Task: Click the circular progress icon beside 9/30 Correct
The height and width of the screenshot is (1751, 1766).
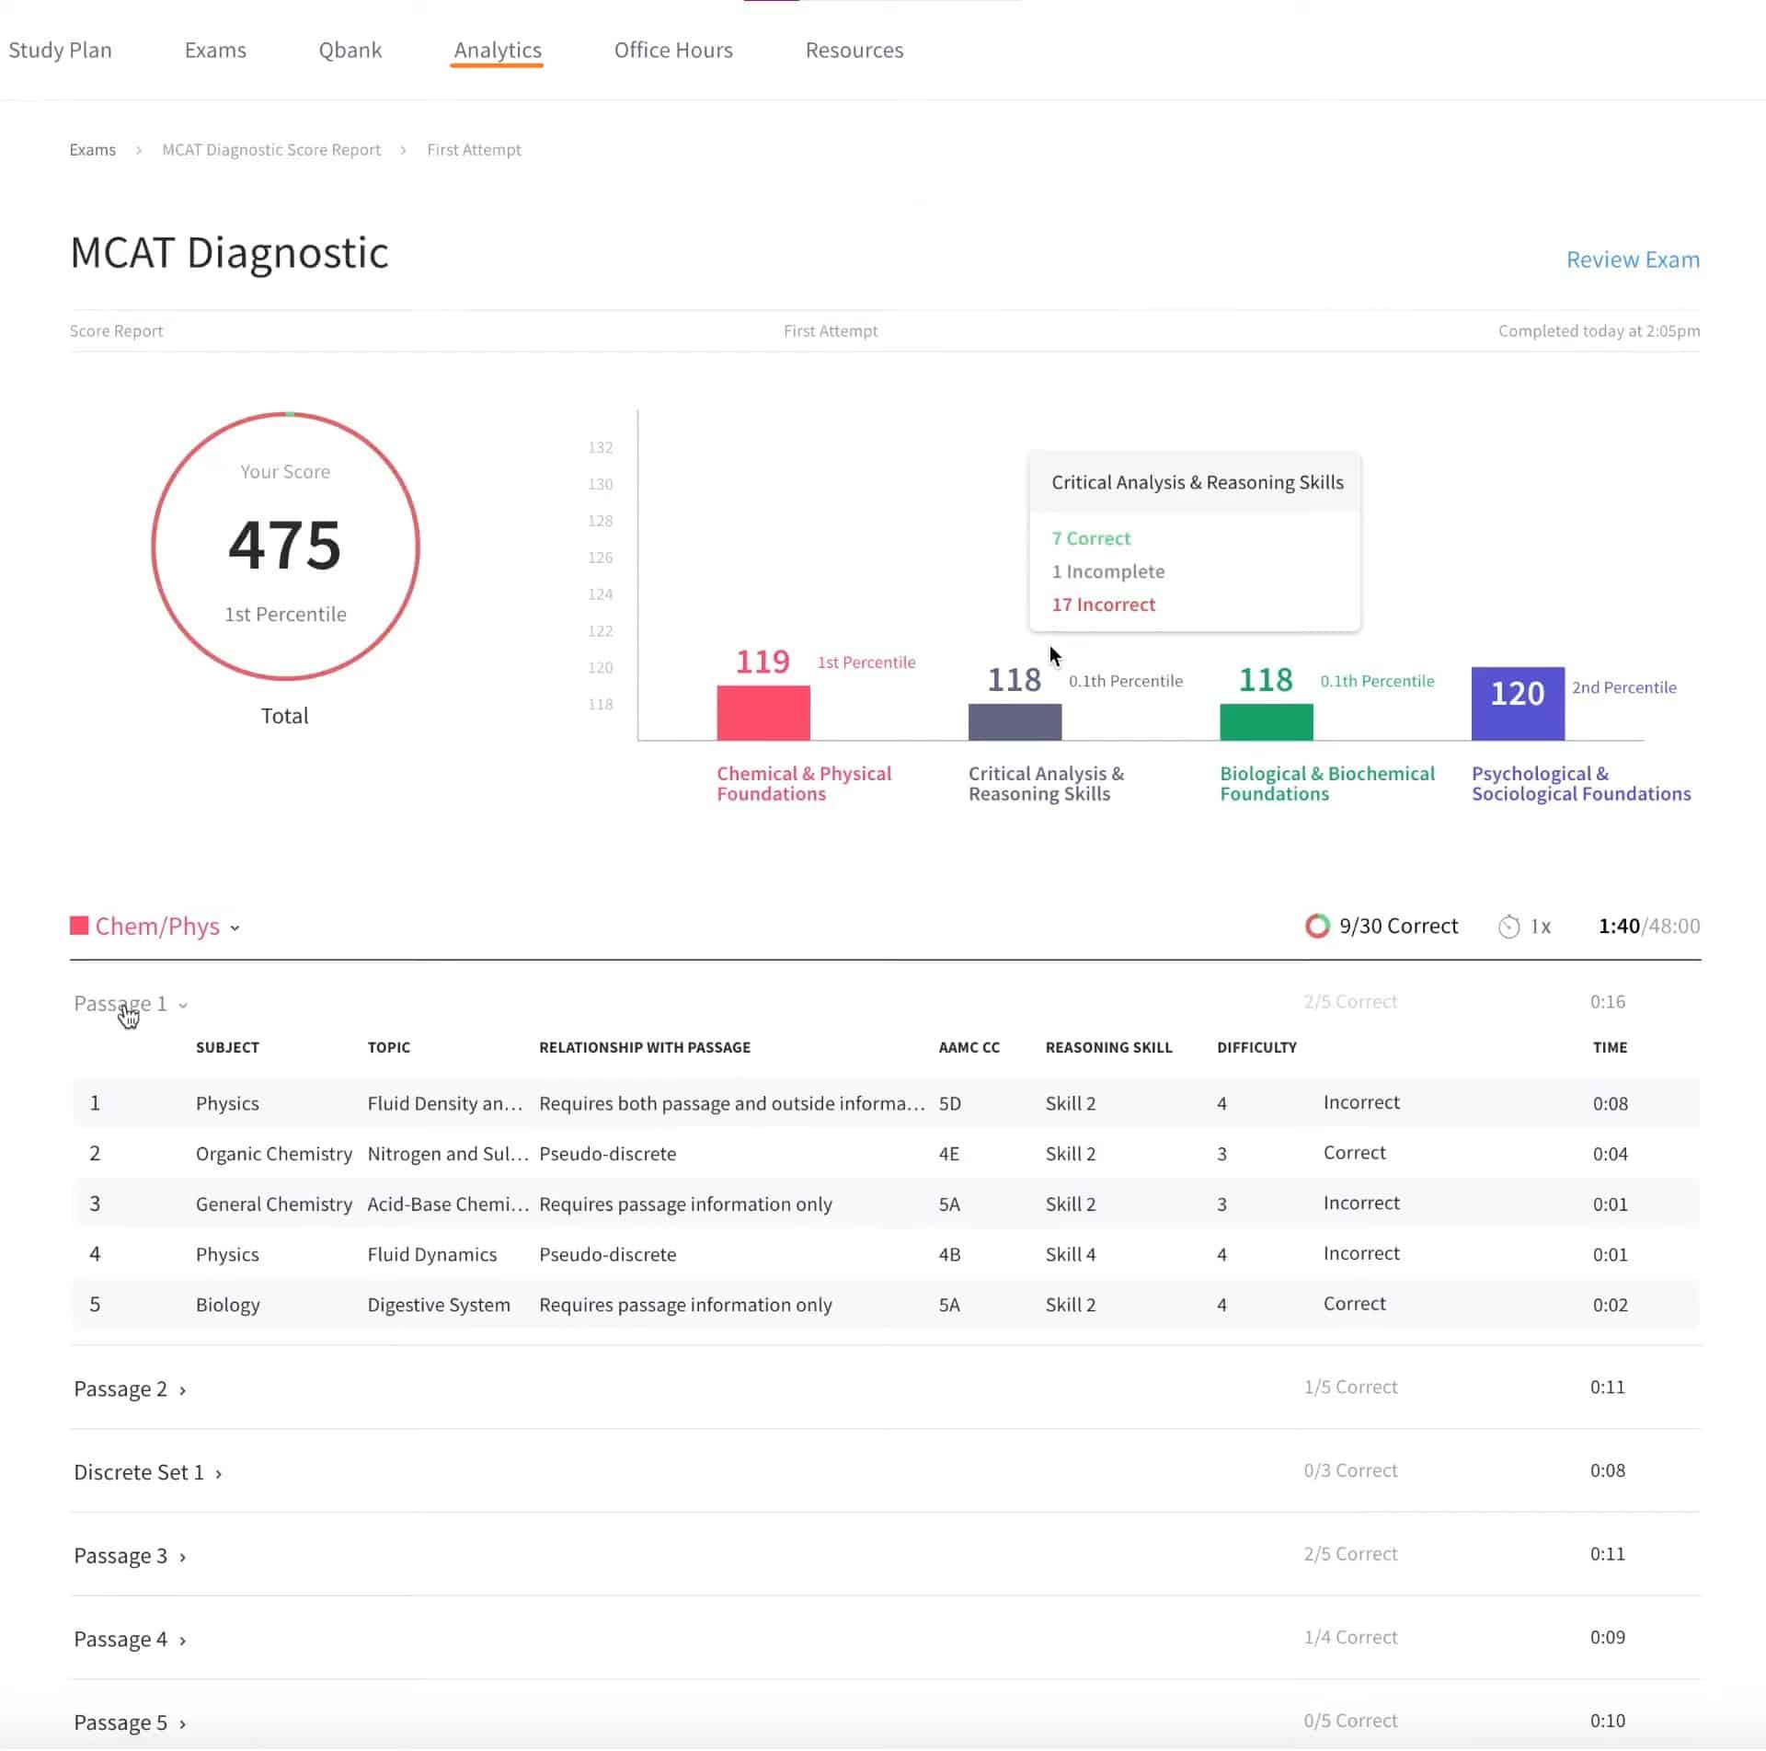Action: (x=1318, y=926)
